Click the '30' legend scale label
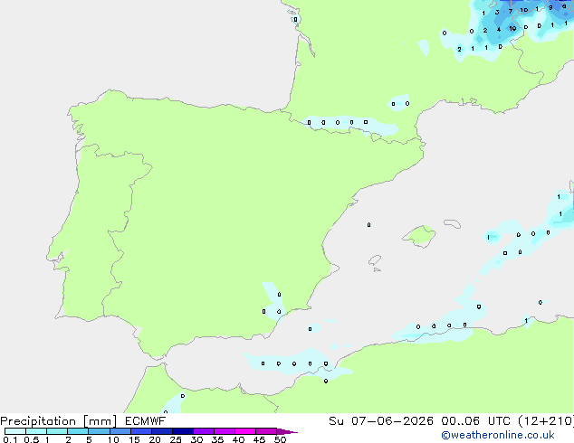 click(x=196, y=439)
